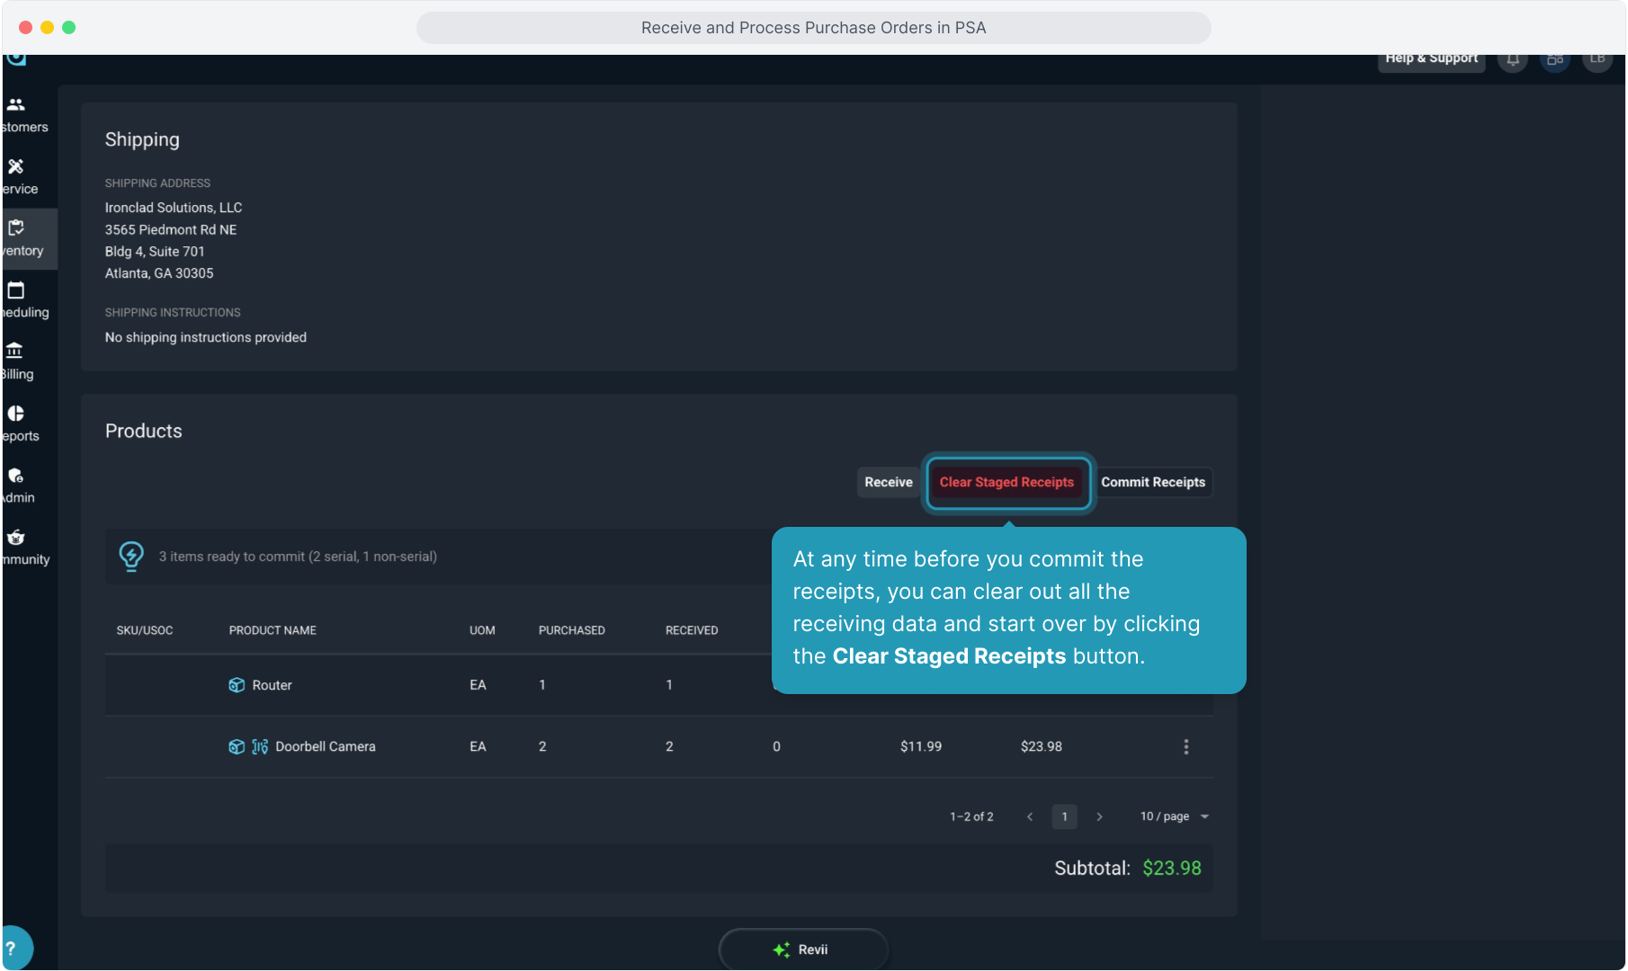Click the Receive button
Viewport: 1628px width, 971px height.
coord(888,482)
